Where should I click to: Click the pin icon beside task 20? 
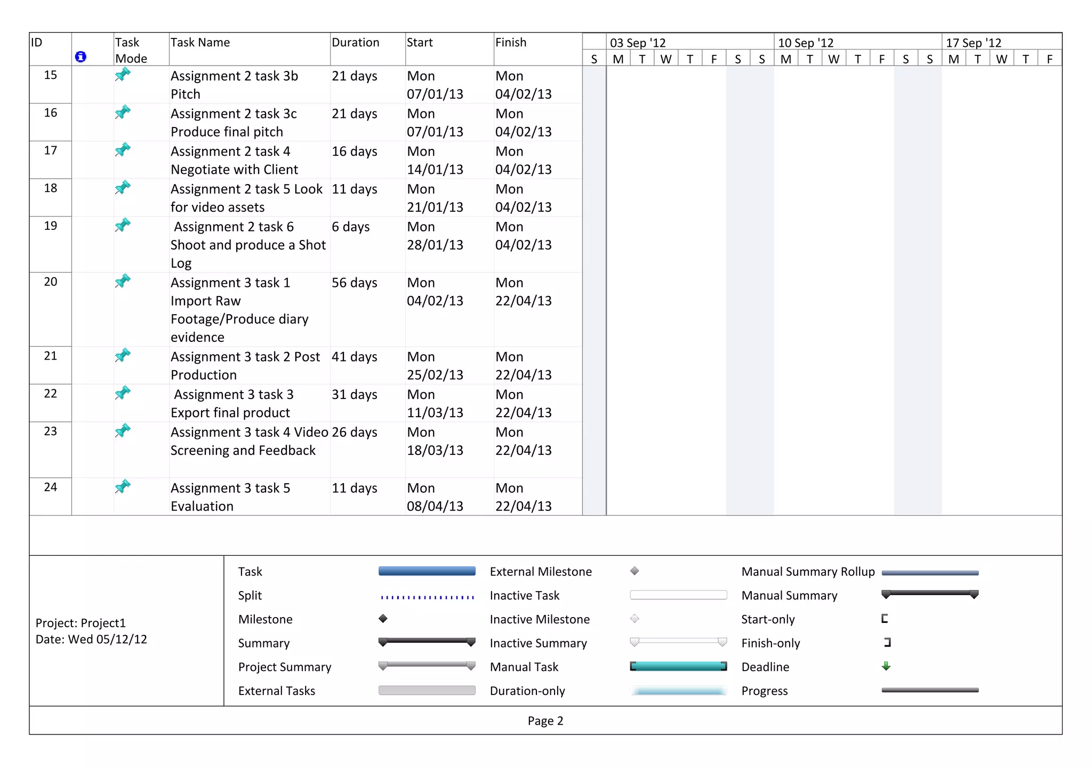[x=123, y=281]
